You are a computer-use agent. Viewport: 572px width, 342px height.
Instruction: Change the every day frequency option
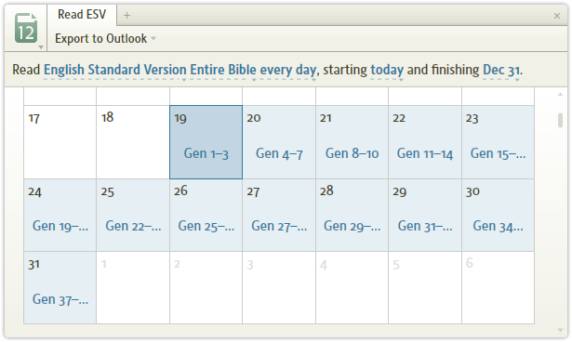(287, 70)
